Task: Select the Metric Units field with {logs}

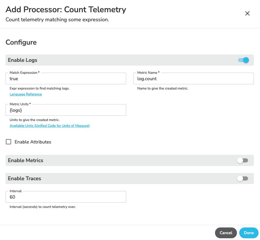Action: click(66, 110)
